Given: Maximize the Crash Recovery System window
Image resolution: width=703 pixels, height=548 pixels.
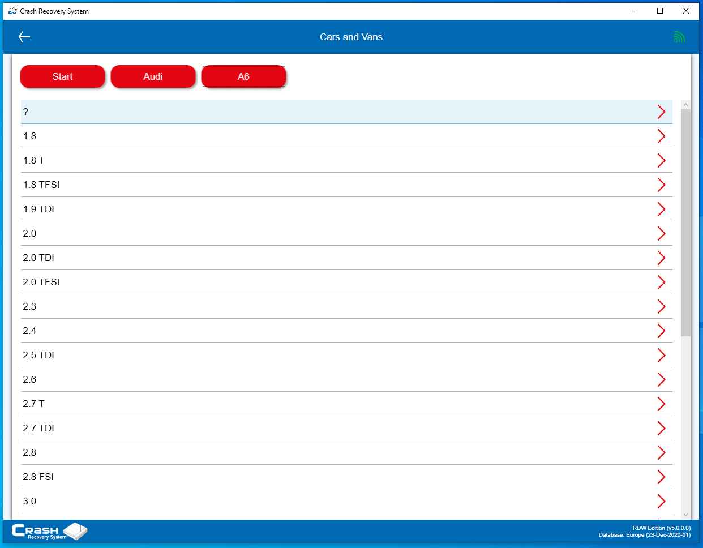Looking at the screenshot, I should pyautogui.click(x=660, y=11).
